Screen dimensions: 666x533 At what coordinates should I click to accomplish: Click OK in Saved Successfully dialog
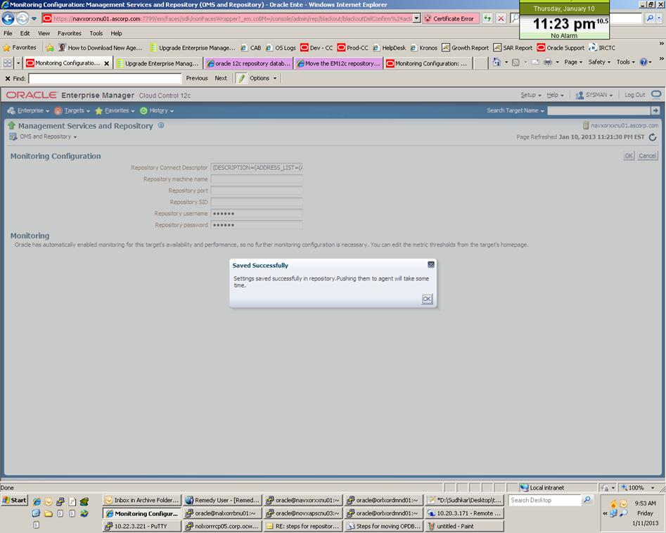pyautogui.click(x=427, y=299)
